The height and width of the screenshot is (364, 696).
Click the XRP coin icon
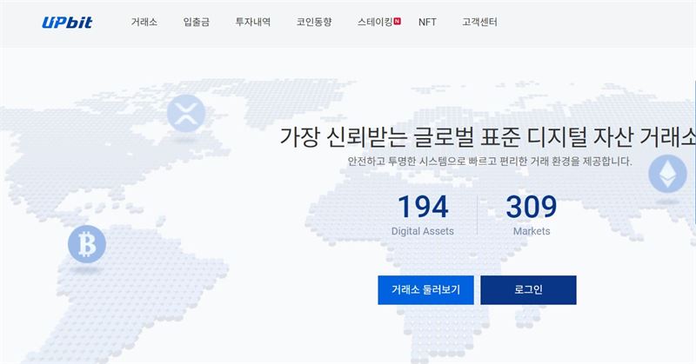click(x=186, y=114)
